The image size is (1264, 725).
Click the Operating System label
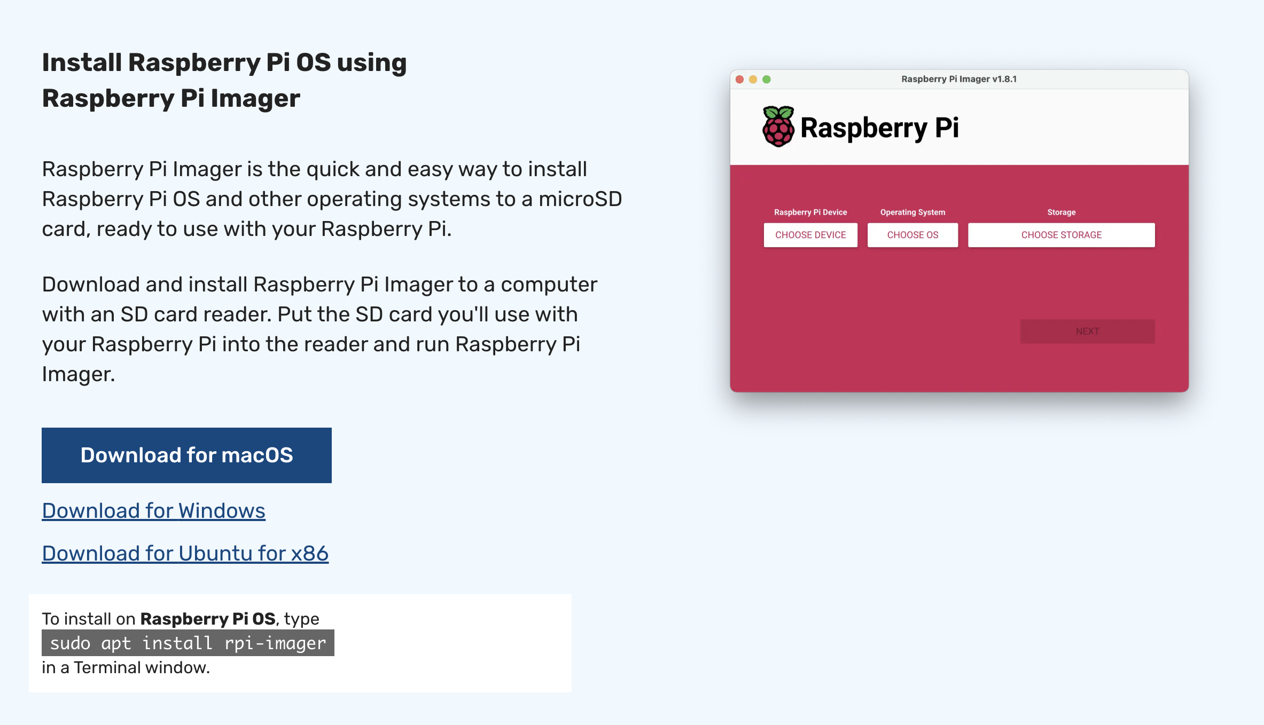click(x=912, y=212)
